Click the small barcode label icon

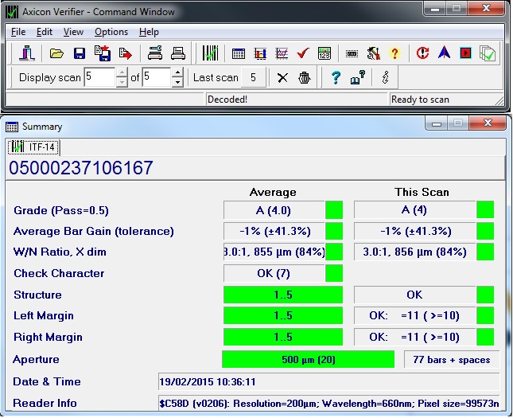[352, 53]
